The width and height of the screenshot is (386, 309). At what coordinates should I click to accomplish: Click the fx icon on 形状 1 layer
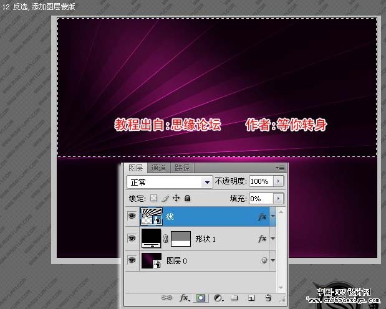click(x=263, y=239)
